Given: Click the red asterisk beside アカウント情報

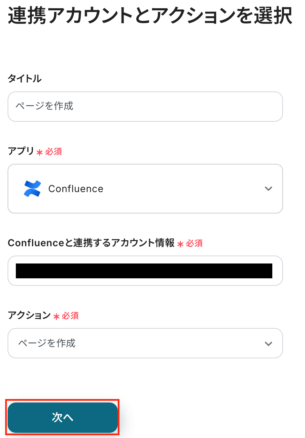Looking at the screenshot, I should 180,244.
